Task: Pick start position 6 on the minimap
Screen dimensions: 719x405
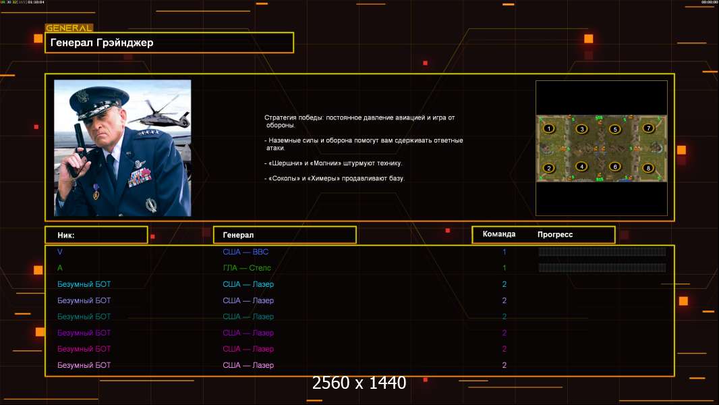Action: tap(614, 166)
